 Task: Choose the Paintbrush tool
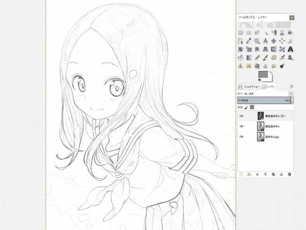click(x=265, y=58)
